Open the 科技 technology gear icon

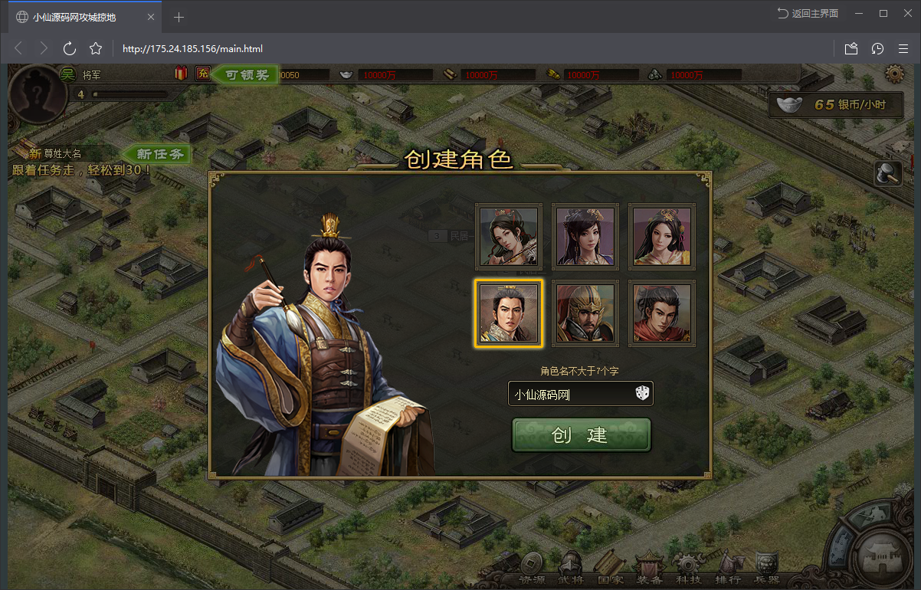[x=689, y=569]
